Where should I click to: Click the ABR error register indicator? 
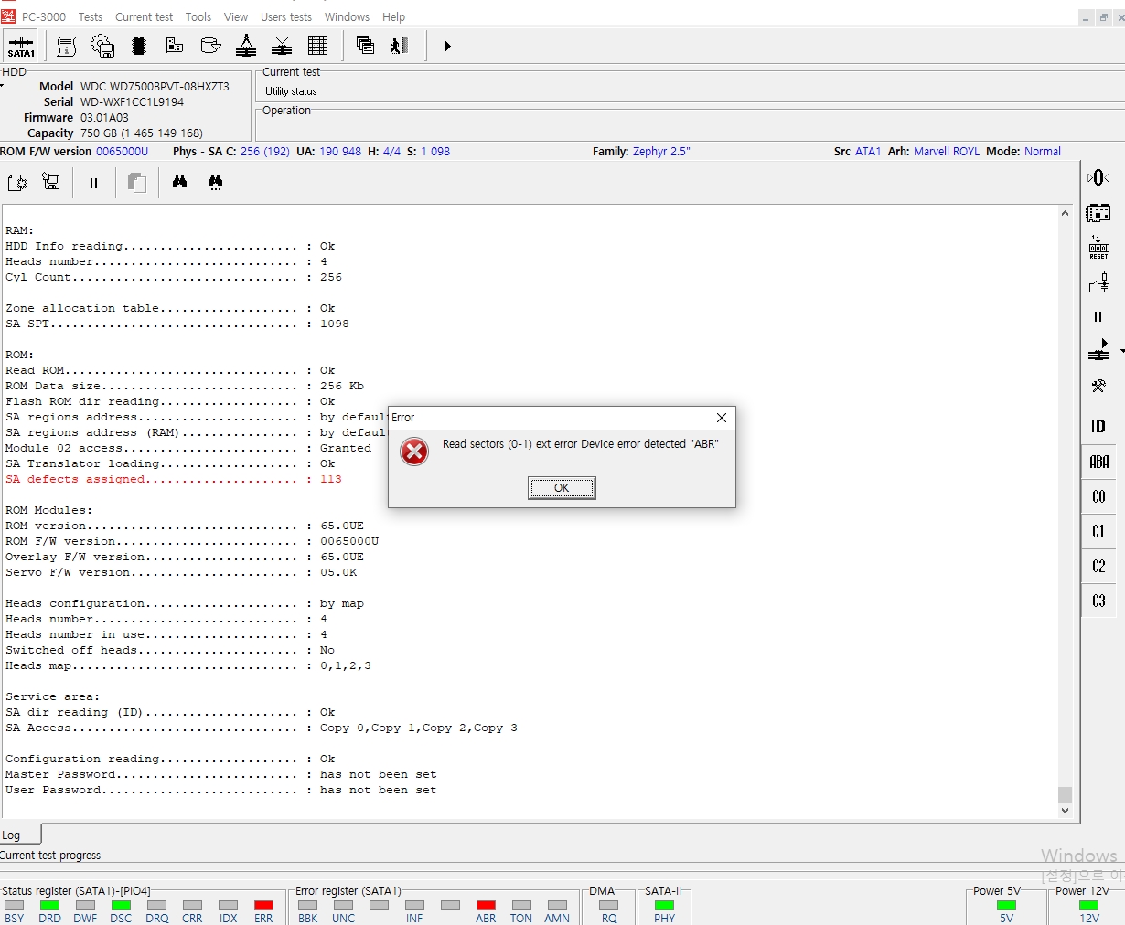[x=486, y=906]
